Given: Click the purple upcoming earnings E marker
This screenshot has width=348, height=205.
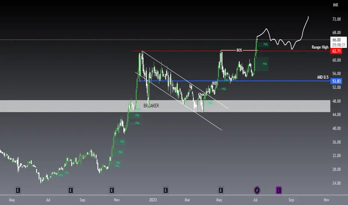Looking at the screenshot, I should (279, 190).
